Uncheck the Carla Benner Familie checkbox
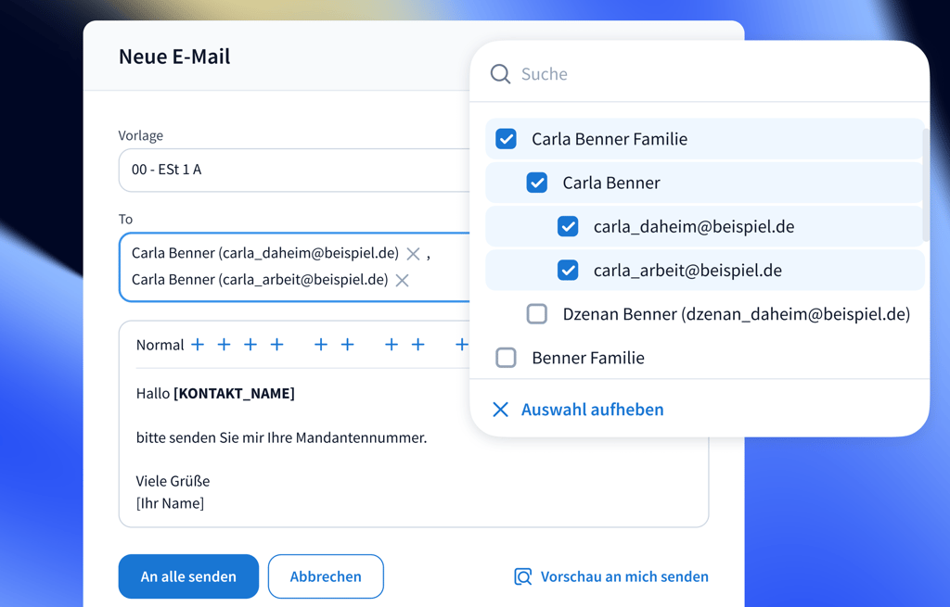Screen dimensions: 950x607 507,139
